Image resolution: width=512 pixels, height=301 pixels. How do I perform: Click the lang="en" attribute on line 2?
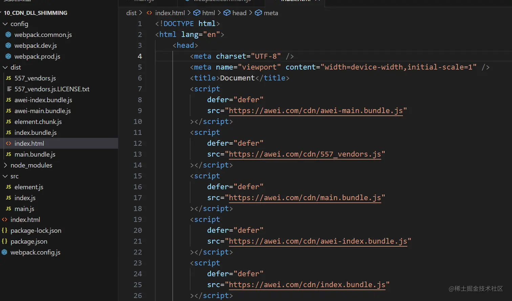(200, 35)
